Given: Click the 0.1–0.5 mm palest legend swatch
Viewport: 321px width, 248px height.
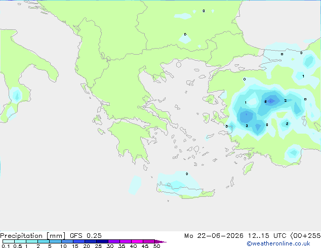Looking at the screenshot, I should [9, 241].
